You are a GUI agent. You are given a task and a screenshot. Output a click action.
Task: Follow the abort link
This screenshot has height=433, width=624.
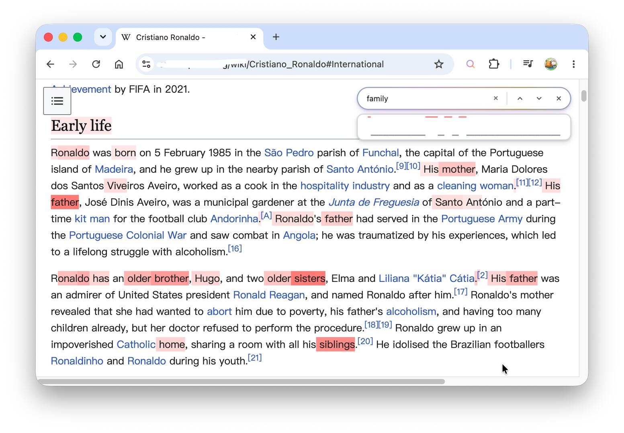point(219,311)
